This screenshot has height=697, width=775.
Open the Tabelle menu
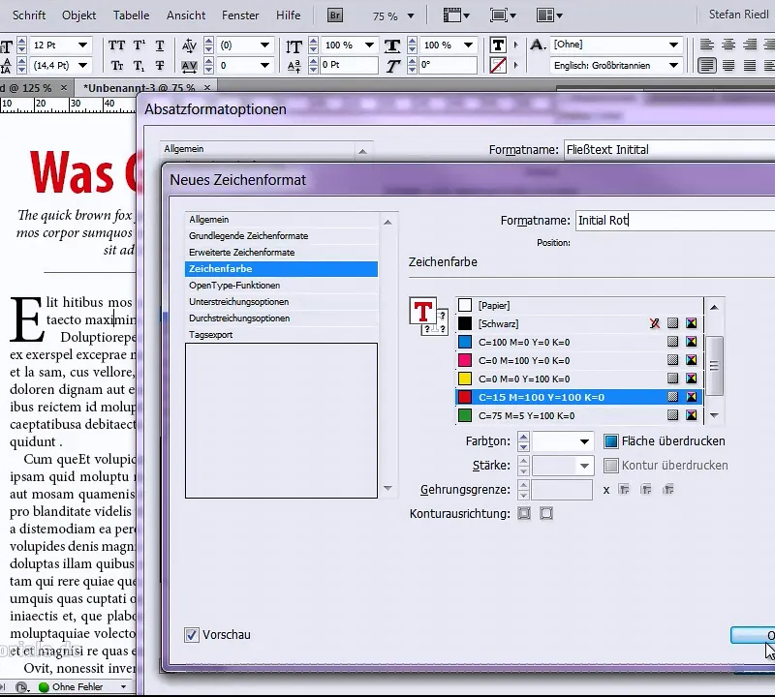pyautogui.click(x=131, y=15)
